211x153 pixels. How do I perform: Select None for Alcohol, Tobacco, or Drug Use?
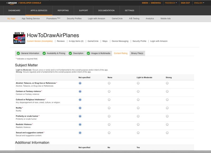point(109,83)
